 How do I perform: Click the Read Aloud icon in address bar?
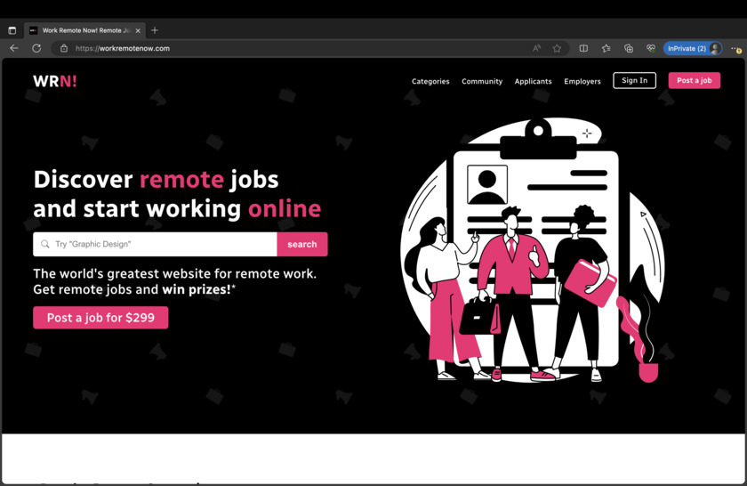click(x=536, y=48)
